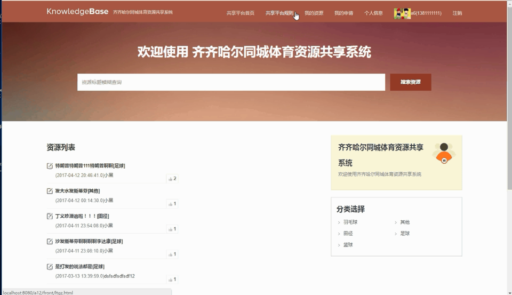Select the 田径 category
This screenshot has height=295, width=512.
(348, 233)
